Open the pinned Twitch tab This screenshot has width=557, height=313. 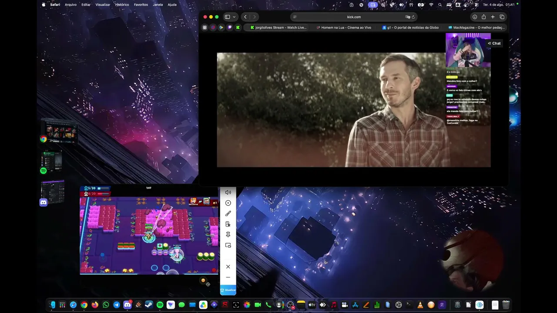tap(229, 27)
